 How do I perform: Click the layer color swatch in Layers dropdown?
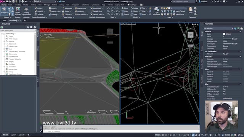click(x=169, y=8)
